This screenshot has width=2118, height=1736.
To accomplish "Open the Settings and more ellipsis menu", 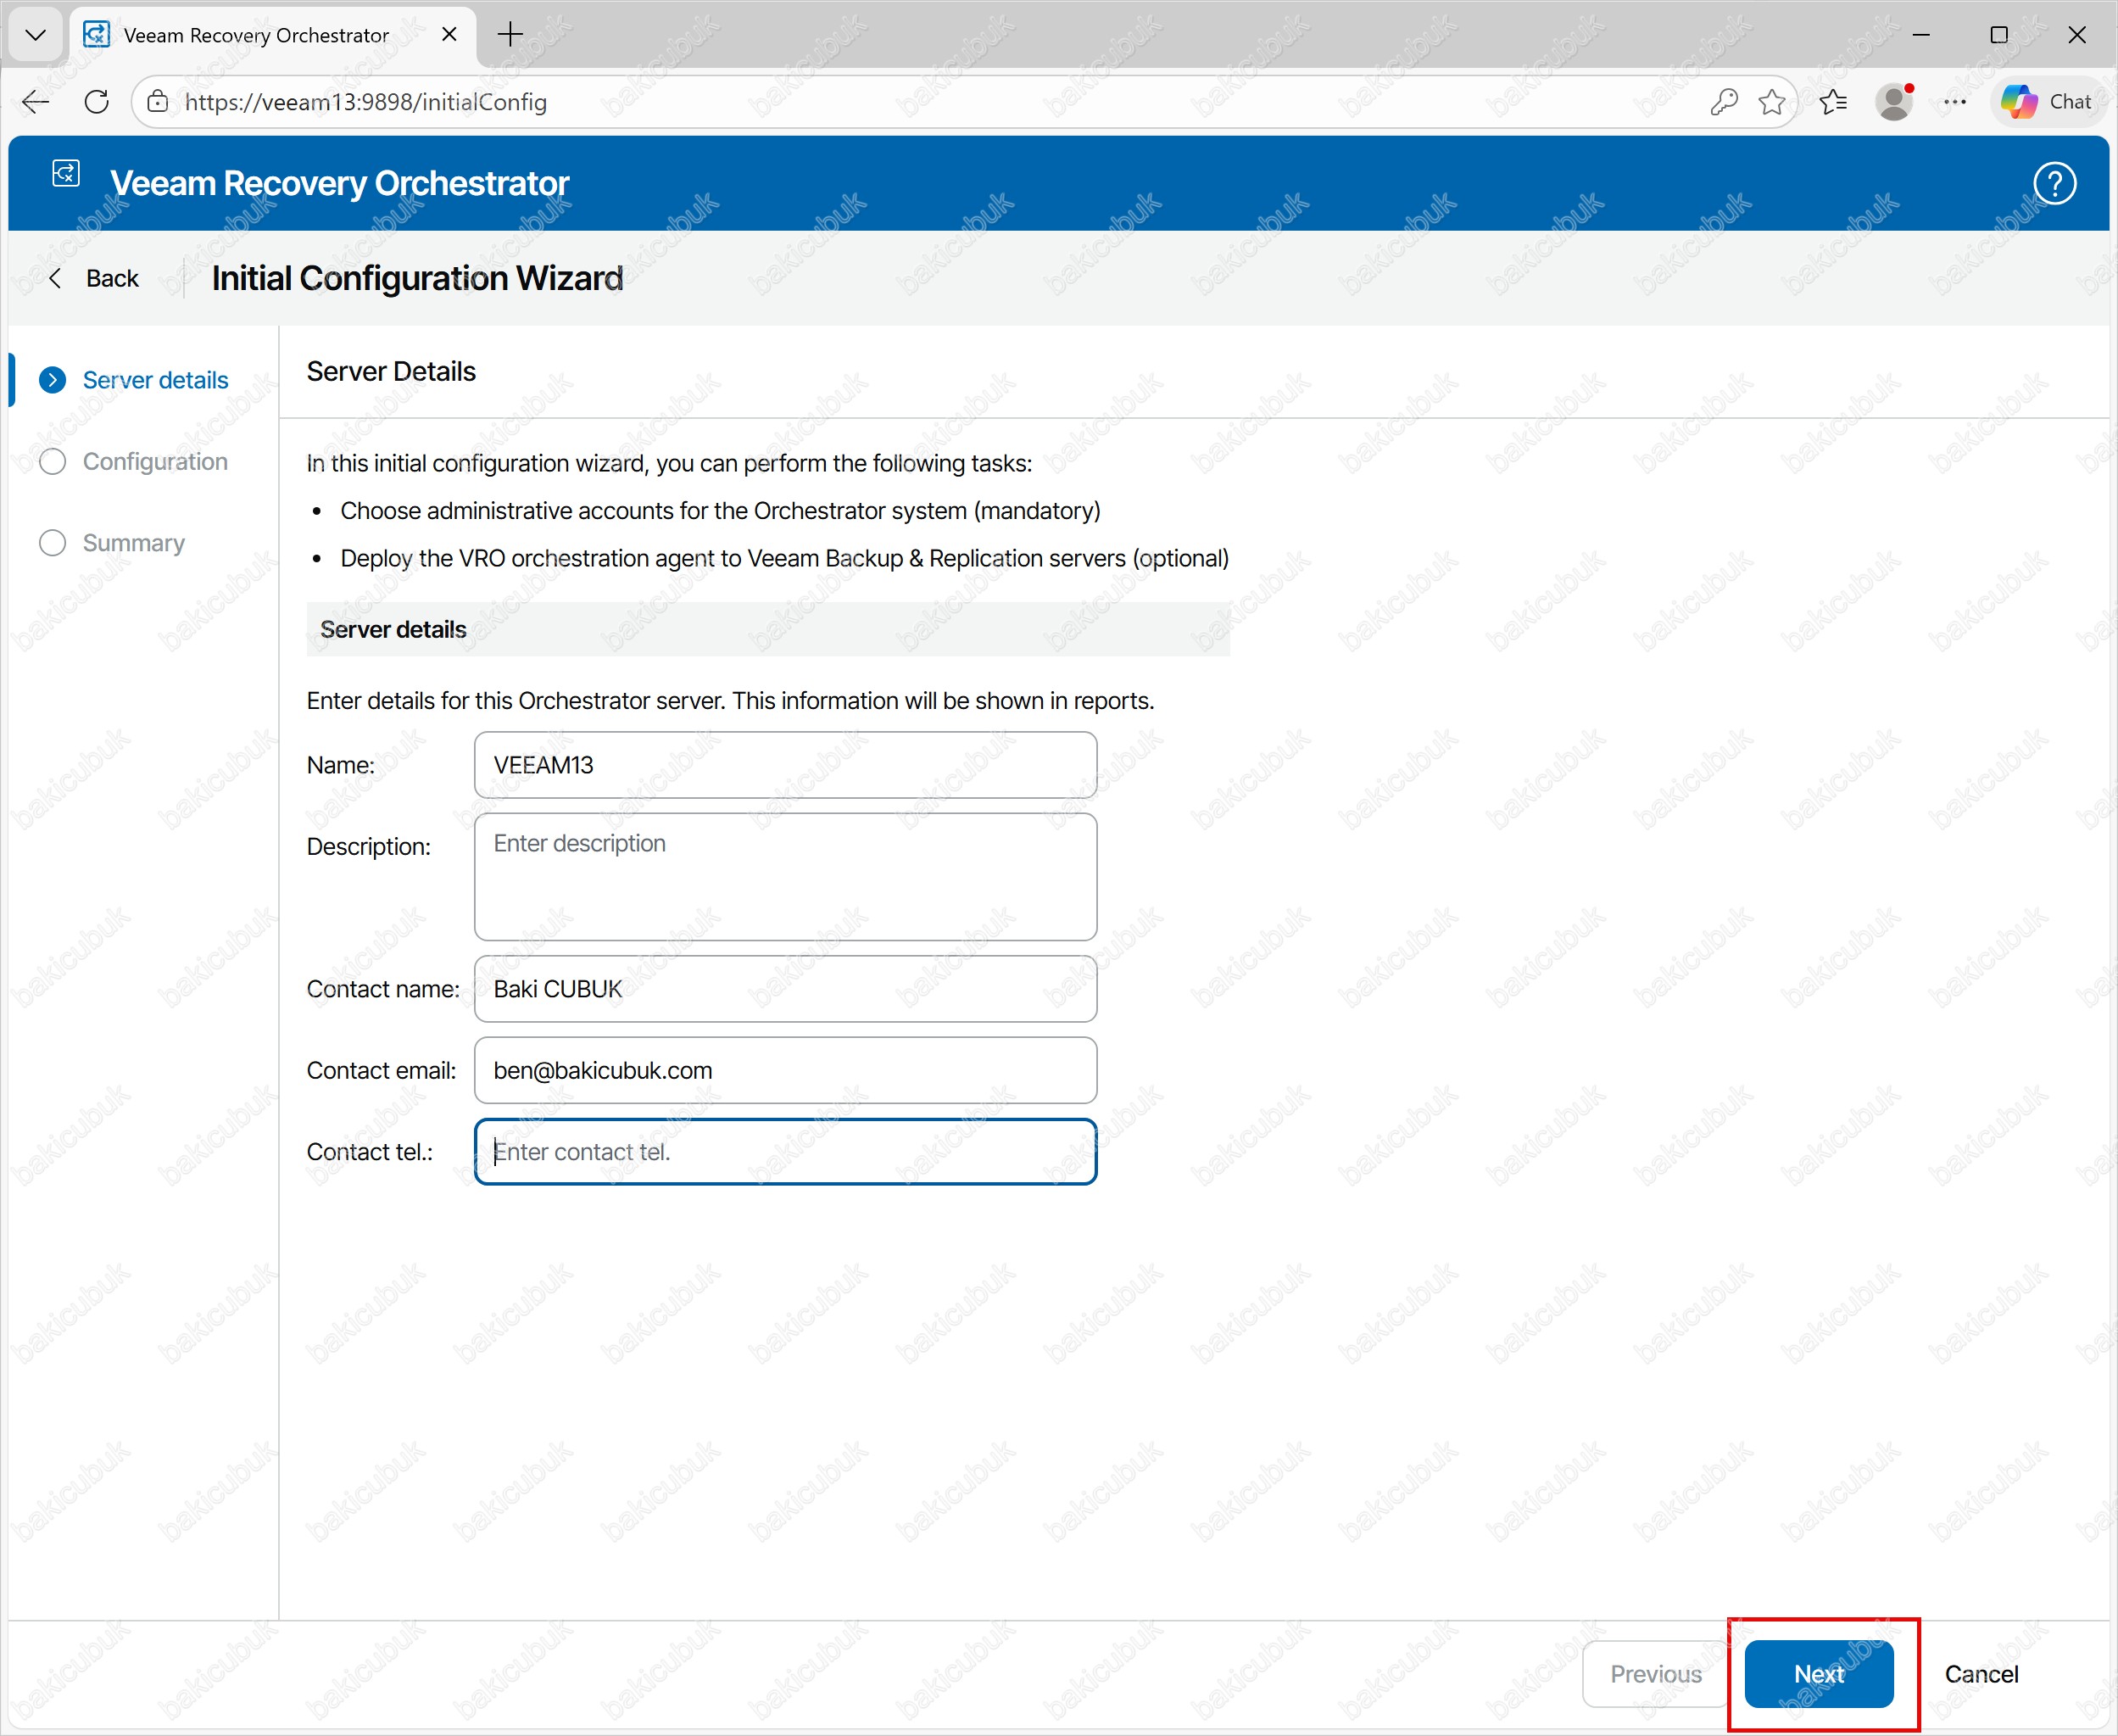I will click(x=1954, y=101).
